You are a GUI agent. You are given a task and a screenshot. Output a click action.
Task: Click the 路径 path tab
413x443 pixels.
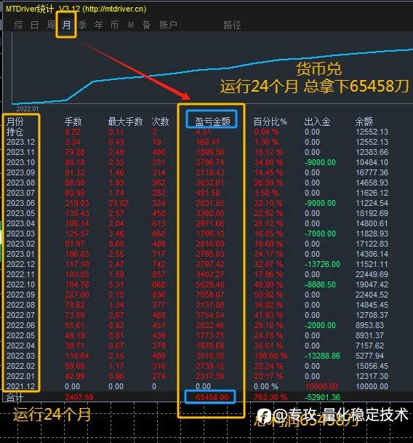coord(232,25)
